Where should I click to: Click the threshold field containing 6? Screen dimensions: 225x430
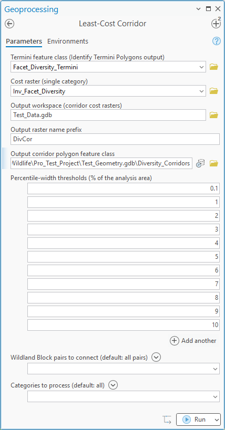124,270
